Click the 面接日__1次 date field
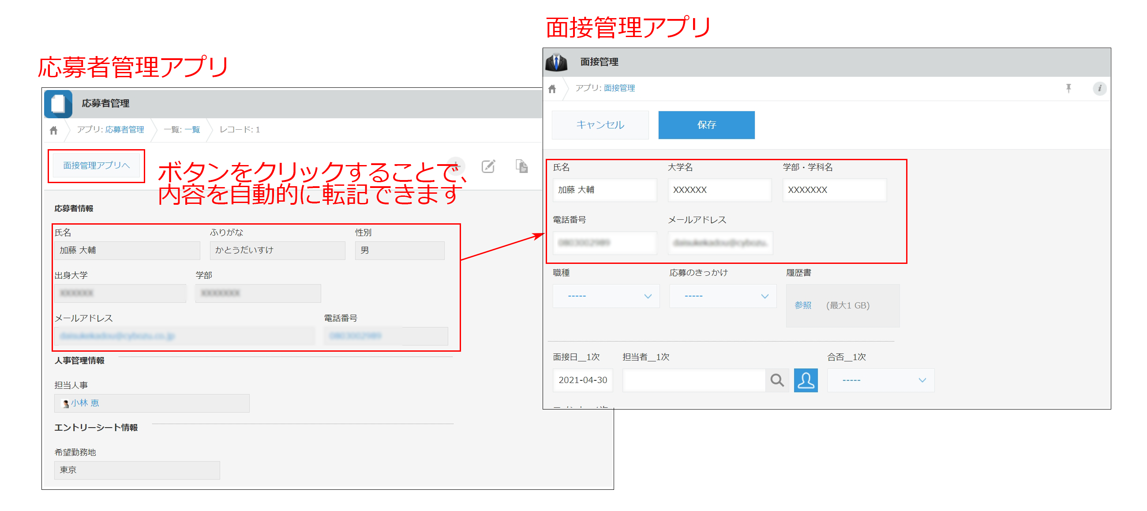The height and width of the screenshot is (511, 1147). pos(582,380)
